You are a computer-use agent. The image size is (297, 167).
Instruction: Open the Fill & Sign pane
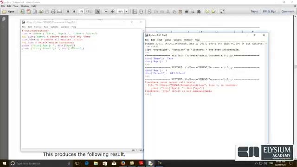pyautogui.click(x=270, y=12)
